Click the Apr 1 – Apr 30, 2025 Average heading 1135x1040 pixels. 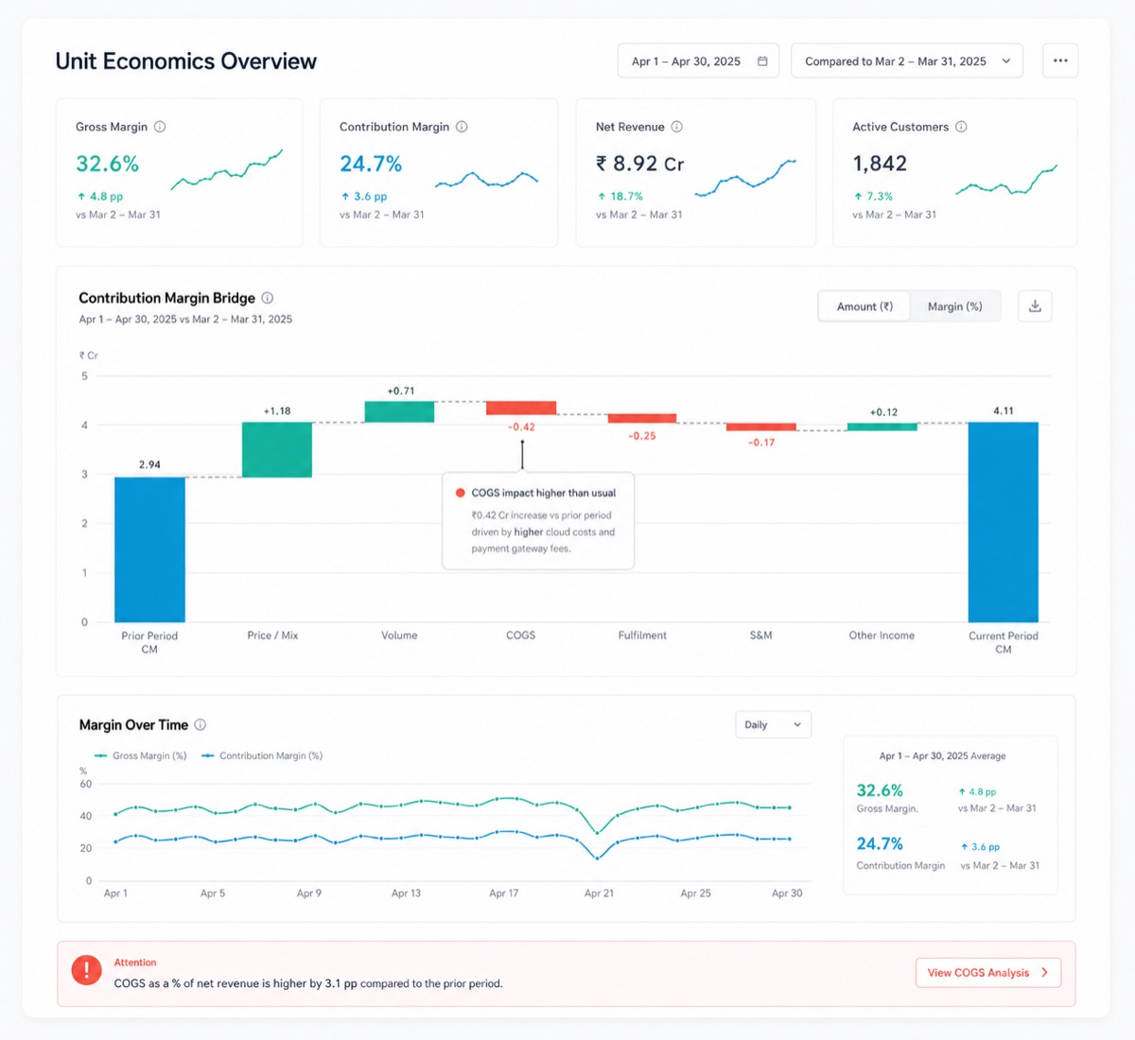coord(942,756)
